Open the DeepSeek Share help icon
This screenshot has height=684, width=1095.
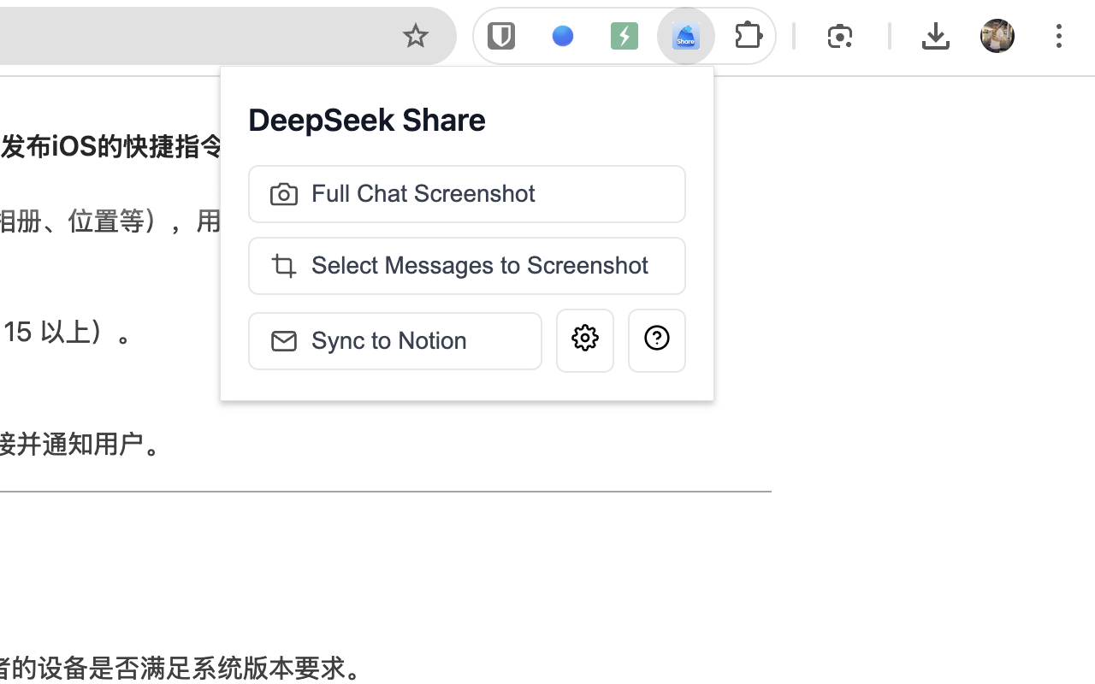point(656,340)
